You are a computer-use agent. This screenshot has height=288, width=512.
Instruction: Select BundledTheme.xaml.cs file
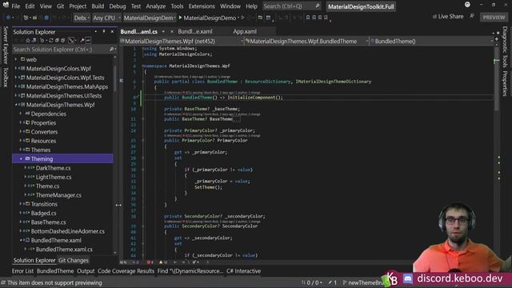(x=64, y=250)
